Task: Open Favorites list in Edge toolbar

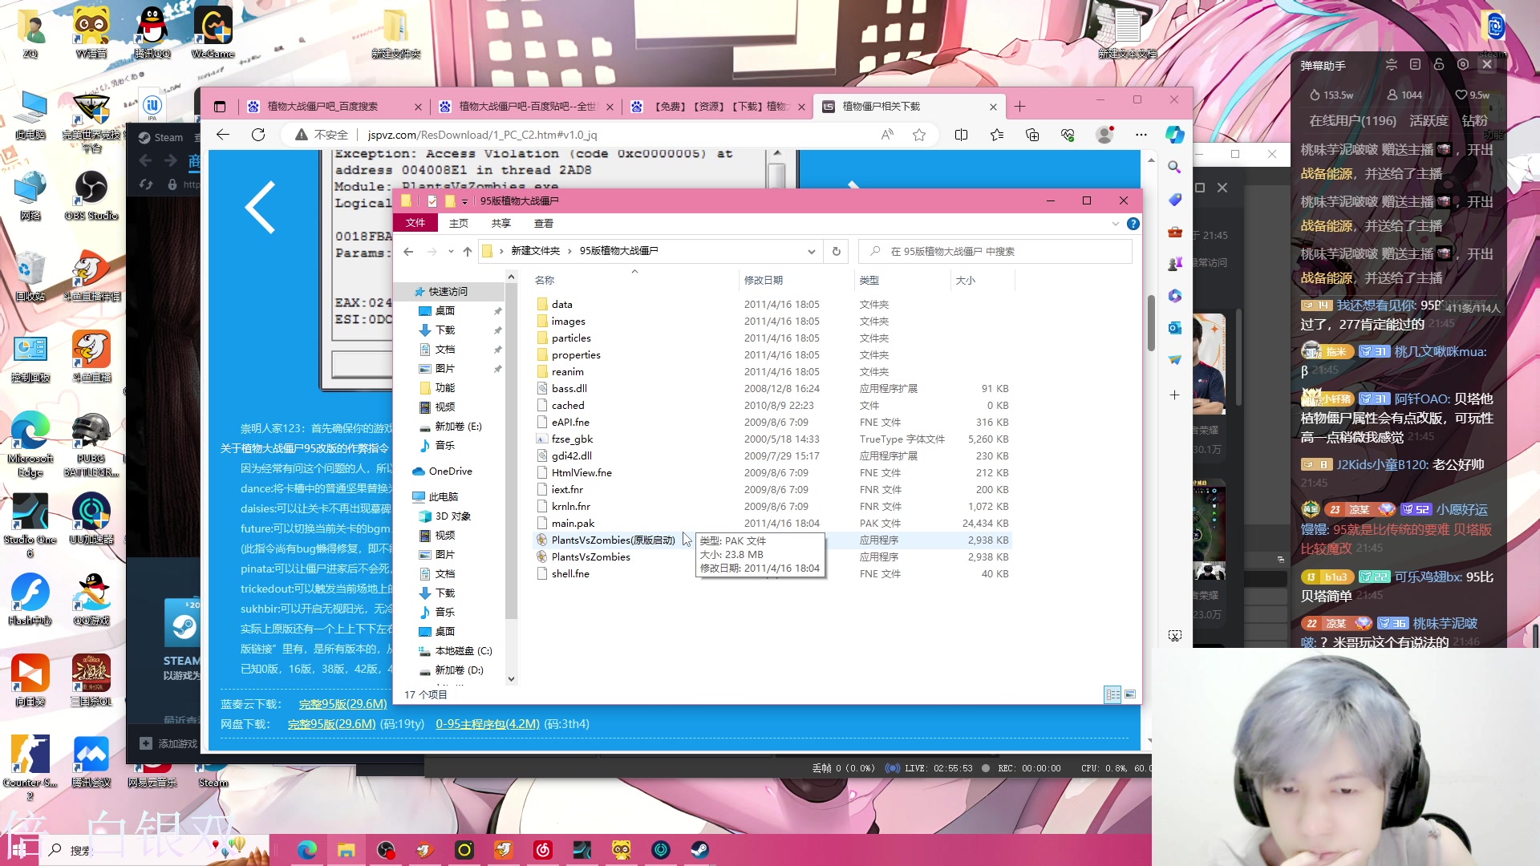Action: click(997, 135)
